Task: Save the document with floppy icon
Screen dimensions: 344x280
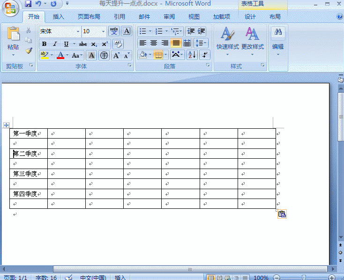Action: coord(28,4)
